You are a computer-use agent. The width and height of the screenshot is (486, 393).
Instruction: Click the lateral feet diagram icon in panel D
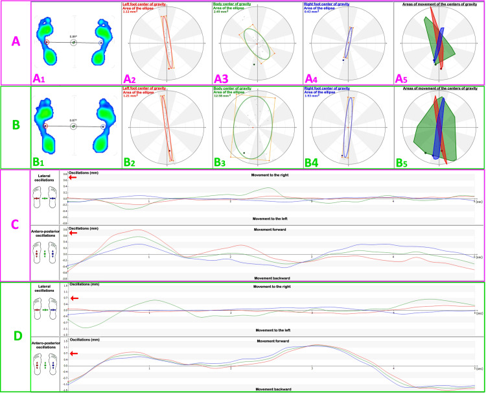(45, 309)
